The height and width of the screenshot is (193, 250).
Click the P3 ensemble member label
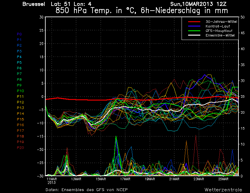(x=19, y=51)
